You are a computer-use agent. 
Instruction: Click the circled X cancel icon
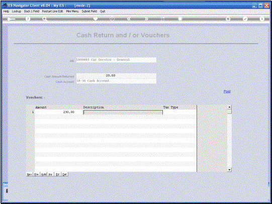pos(262,19)
